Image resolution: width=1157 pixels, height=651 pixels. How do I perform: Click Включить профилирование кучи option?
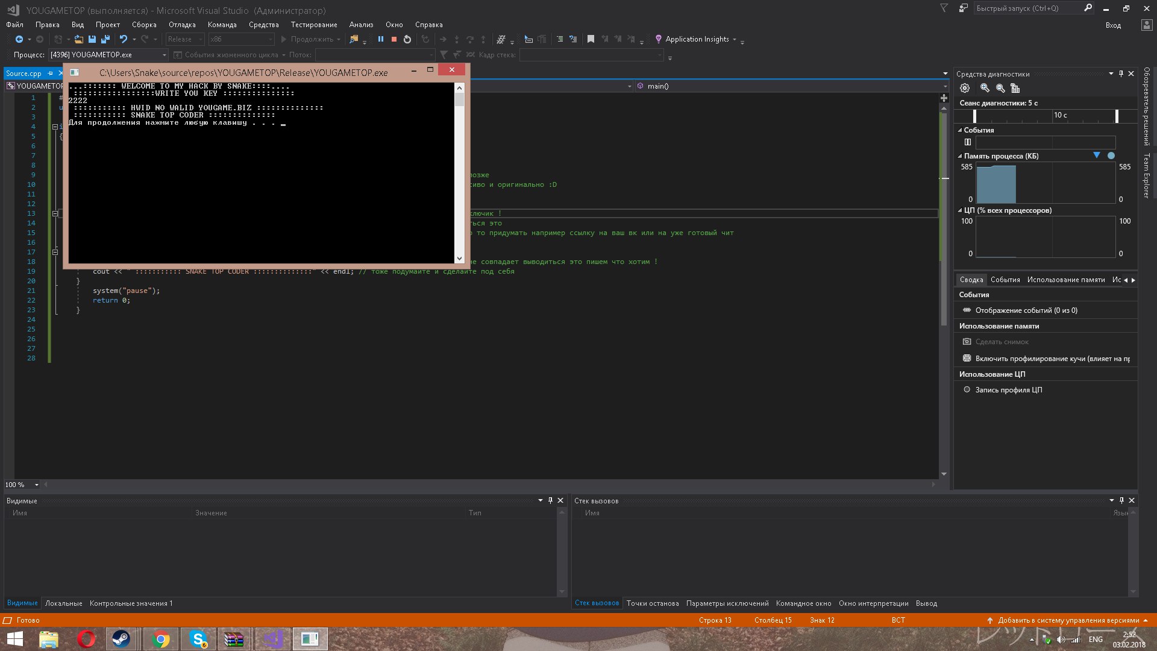(1046, 359)
